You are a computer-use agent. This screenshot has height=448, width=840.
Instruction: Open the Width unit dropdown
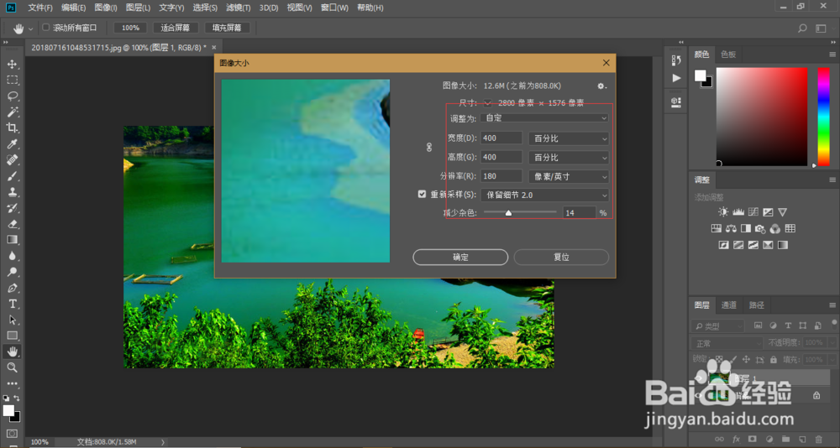tap(569, 138)
